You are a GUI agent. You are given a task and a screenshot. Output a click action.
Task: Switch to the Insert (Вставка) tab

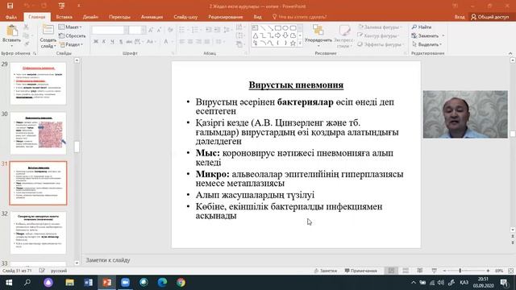pyautogui.click(x=64, y=17)
